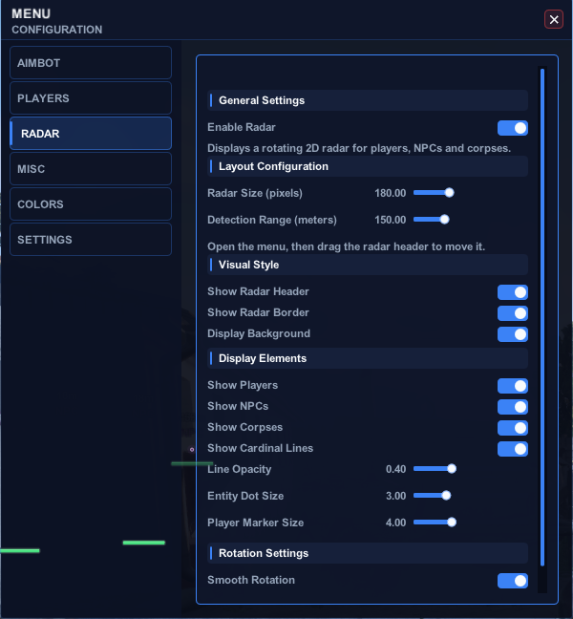Click the Detection Range value 150.00
Image resolution: width=573 pixels, height=619 pixels.
point(390,220)
